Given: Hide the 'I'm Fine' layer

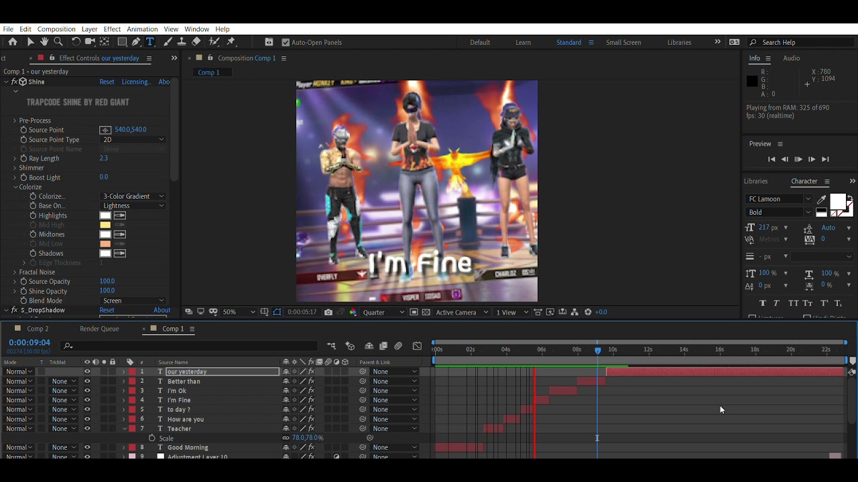Looking at the screenshot, I should click(x=86, y=400).
